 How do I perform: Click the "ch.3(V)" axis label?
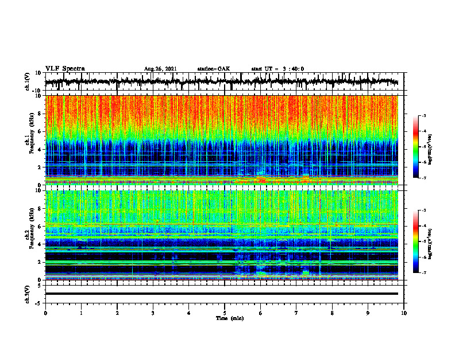(28, 295)
